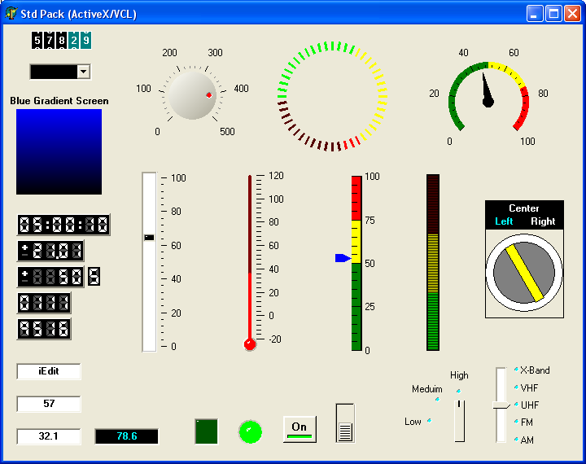Click the bright green round LED
Viewport: 586px width, 464px height.
(x=250, y=431)
